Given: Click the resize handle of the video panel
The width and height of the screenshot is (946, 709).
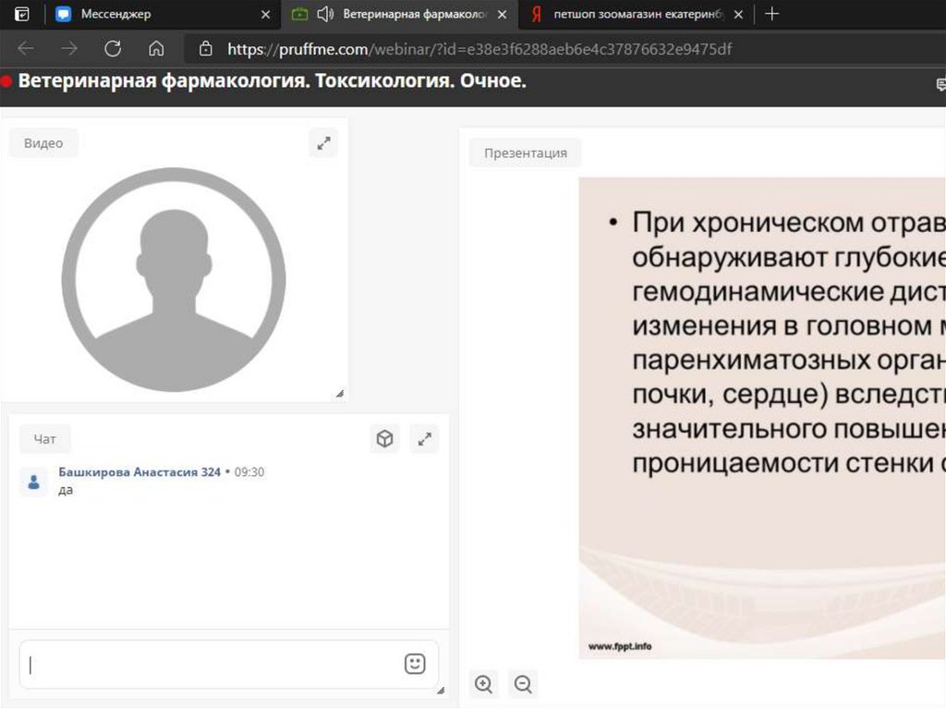Looking at the screenshot, I should coord(340,394).
